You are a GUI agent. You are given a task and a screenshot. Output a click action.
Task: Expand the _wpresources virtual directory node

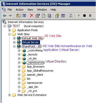[19, 63]
